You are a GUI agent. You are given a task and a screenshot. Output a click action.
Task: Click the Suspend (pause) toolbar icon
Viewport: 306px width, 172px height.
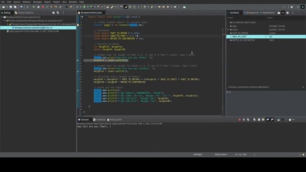coord(38,7)
